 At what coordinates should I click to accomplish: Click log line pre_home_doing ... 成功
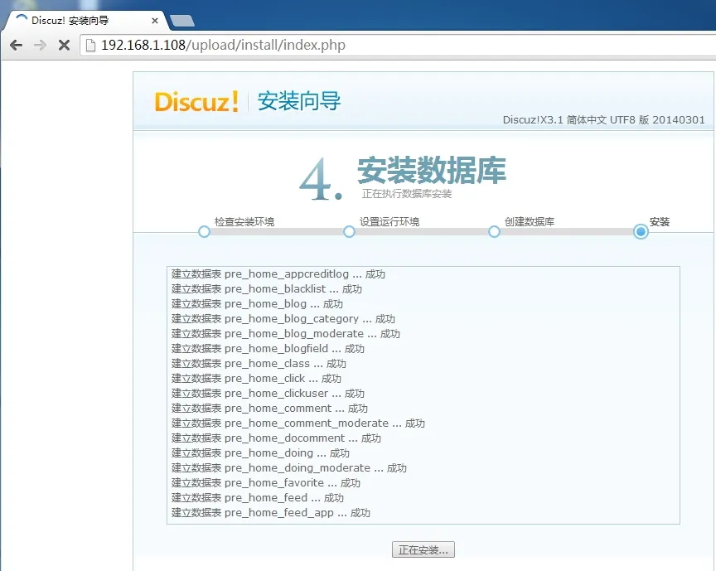coord(260,453)
